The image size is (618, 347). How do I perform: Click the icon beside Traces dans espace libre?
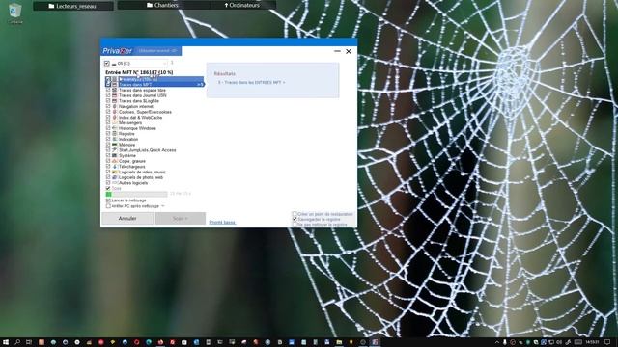115,90
